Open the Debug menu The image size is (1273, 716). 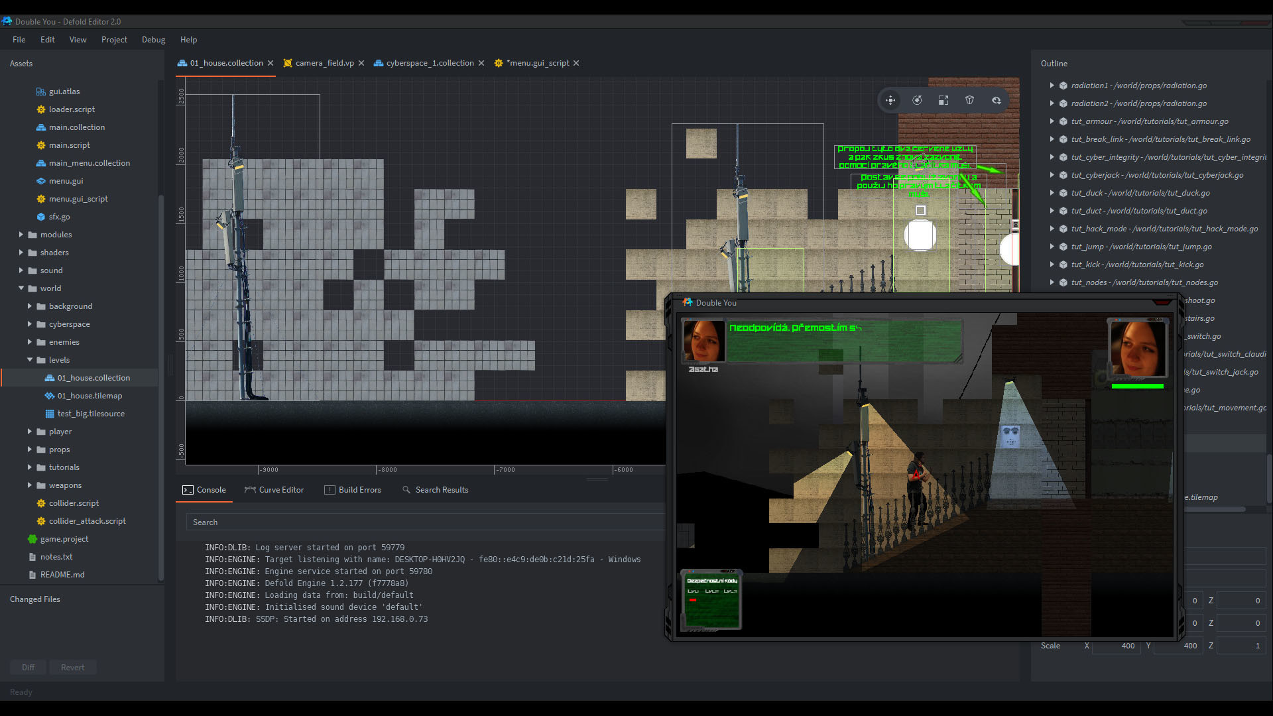tap(153, 39)
